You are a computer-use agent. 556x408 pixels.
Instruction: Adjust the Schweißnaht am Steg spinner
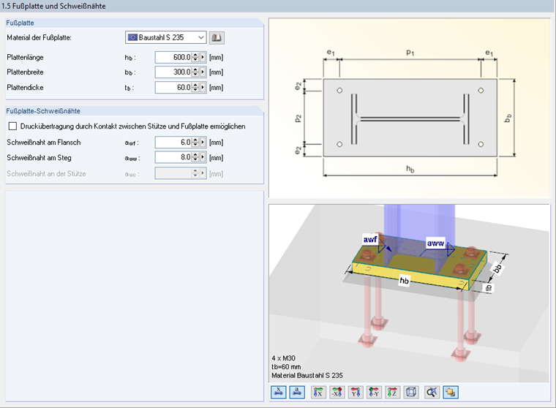click(x=195, y=157)
